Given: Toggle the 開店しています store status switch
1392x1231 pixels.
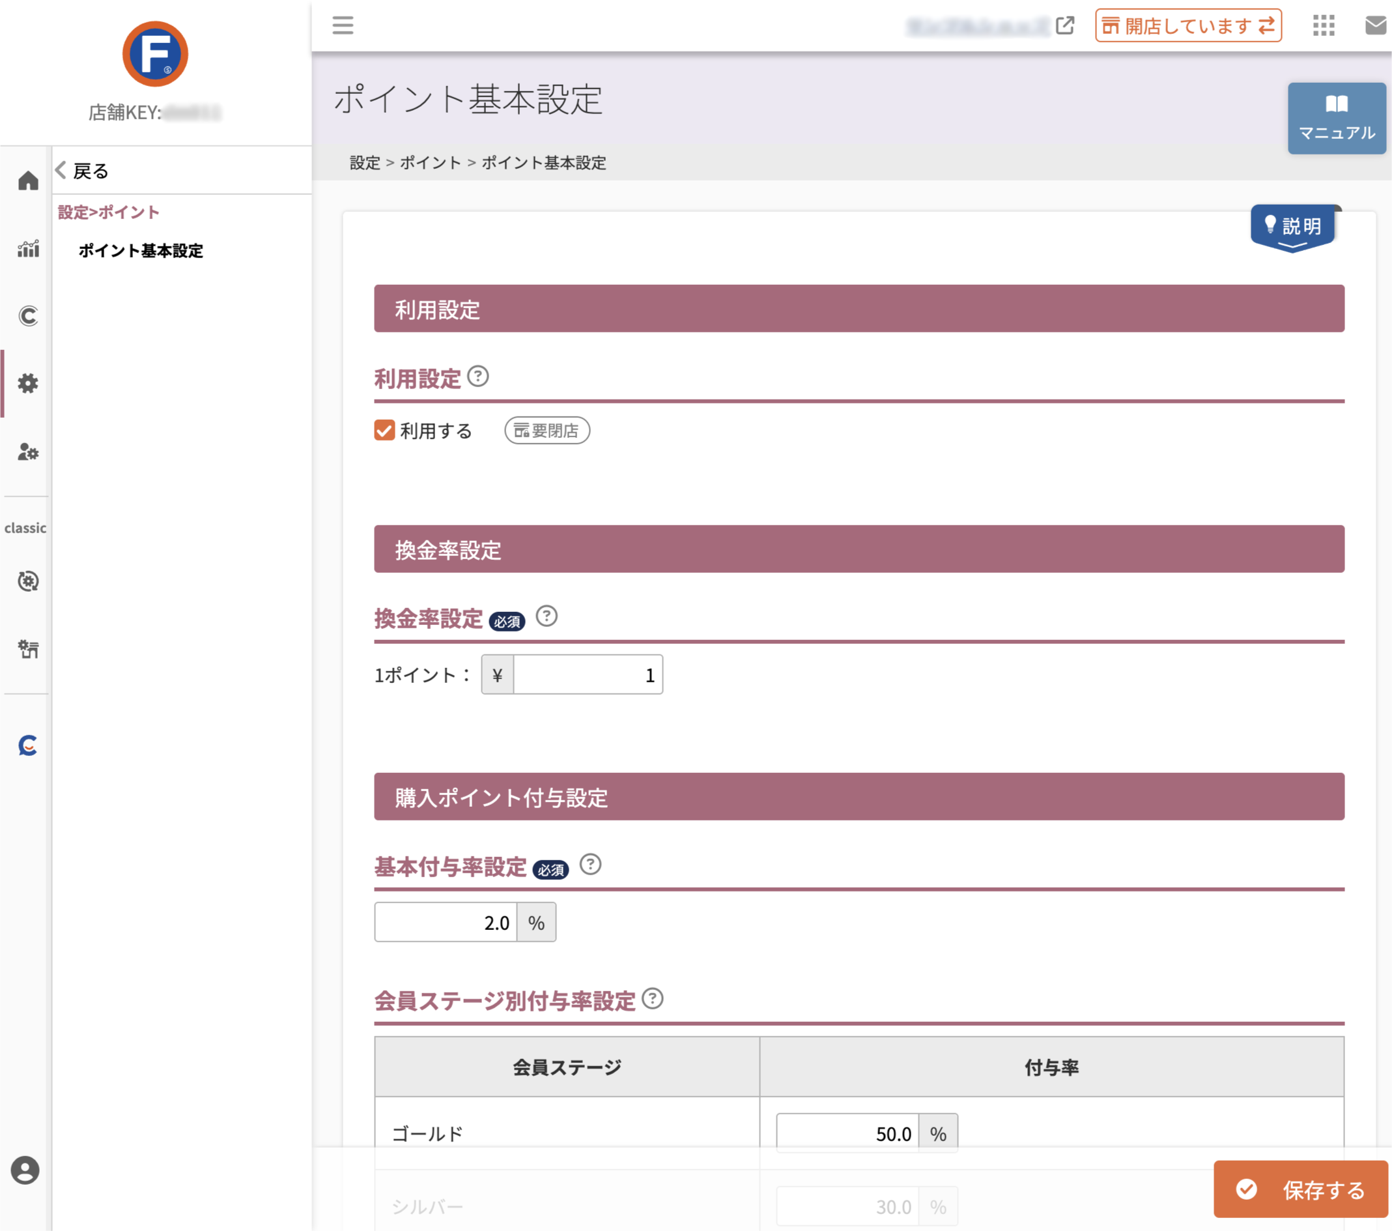Looking at the screenshot, I should point(1187,26).
